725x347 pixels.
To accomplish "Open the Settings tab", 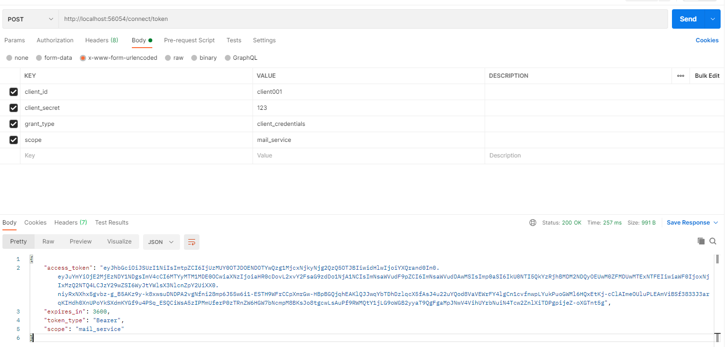I will pos(264,40).
